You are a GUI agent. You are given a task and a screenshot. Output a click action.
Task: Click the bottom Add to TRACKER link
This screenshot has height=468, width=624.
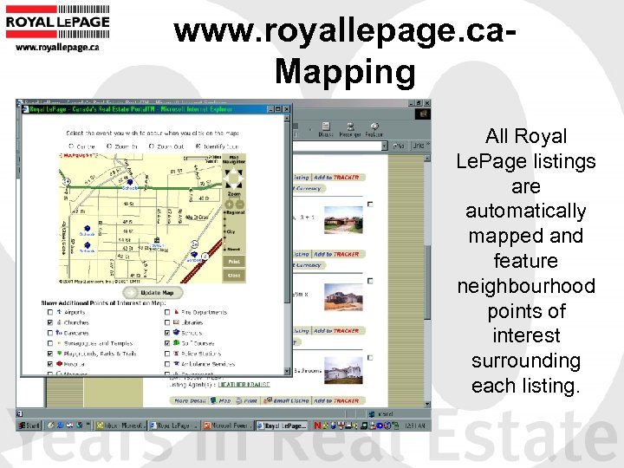(336, 400)
